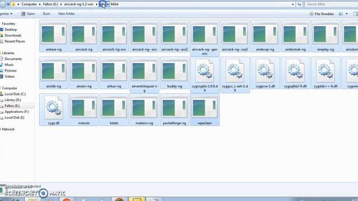Go to Computer in breadcrumb path
The image size is (358, 201).
coord(29,4)
